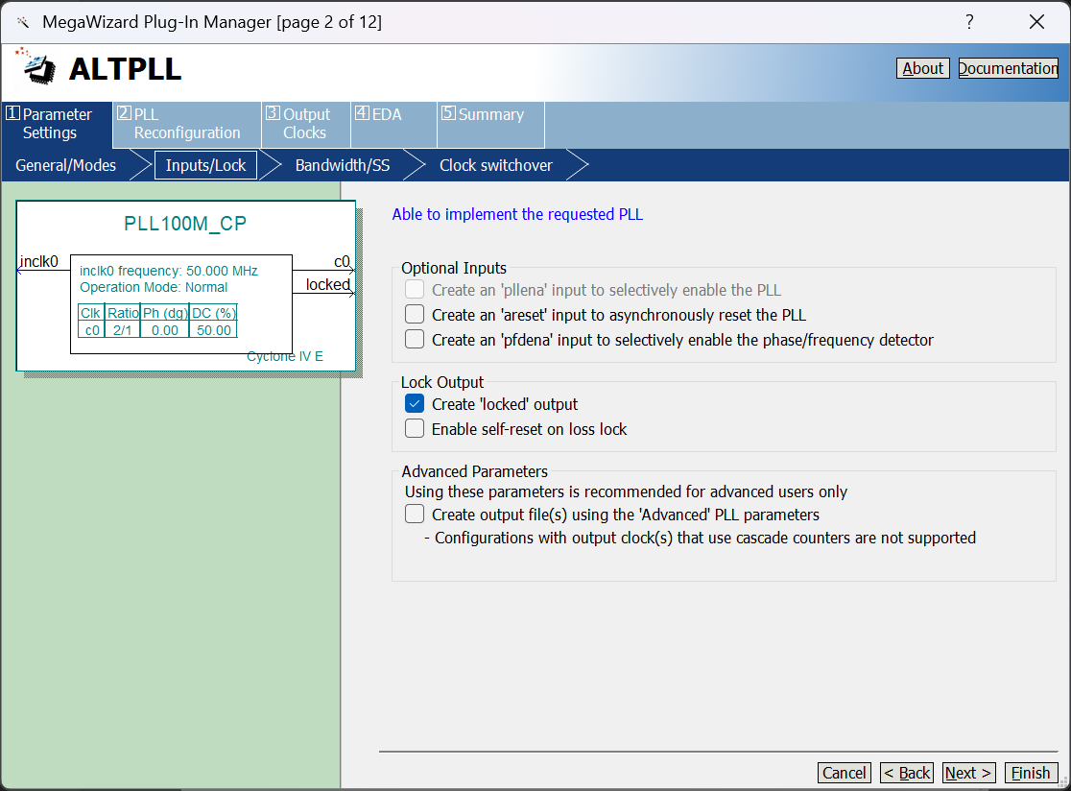Click the disabled 'pllena' input checkbox

[x=415, y=289]
